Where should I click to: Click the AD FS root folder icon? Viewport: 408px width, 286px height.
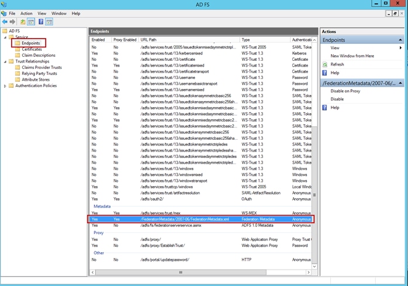pos(5,31)
